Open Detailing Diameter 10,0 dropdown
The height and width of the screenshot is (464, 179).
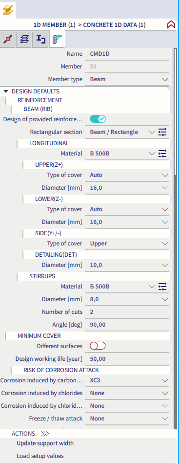click(x=127, y=265)
